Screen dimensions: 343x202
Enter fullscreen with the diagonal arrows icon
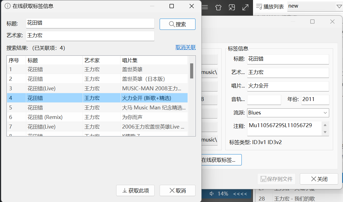point(245,7)
